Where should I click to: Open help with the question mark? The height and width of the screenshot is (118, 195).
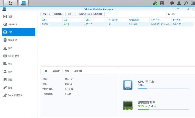pos(178,9)
